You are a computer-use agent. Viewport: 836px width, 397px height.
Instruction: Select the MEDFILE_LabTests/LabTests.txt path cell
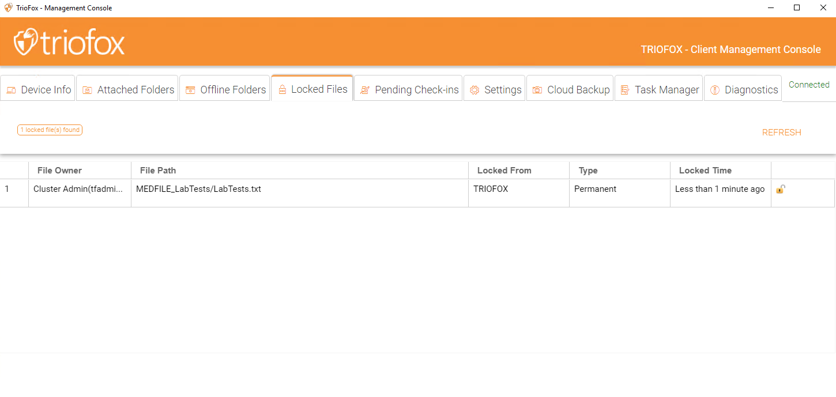coord(300,192)
